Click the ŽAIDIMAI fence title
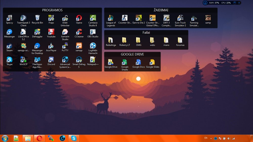The height and width of the screenshot is (142, 253). [161, 10]
